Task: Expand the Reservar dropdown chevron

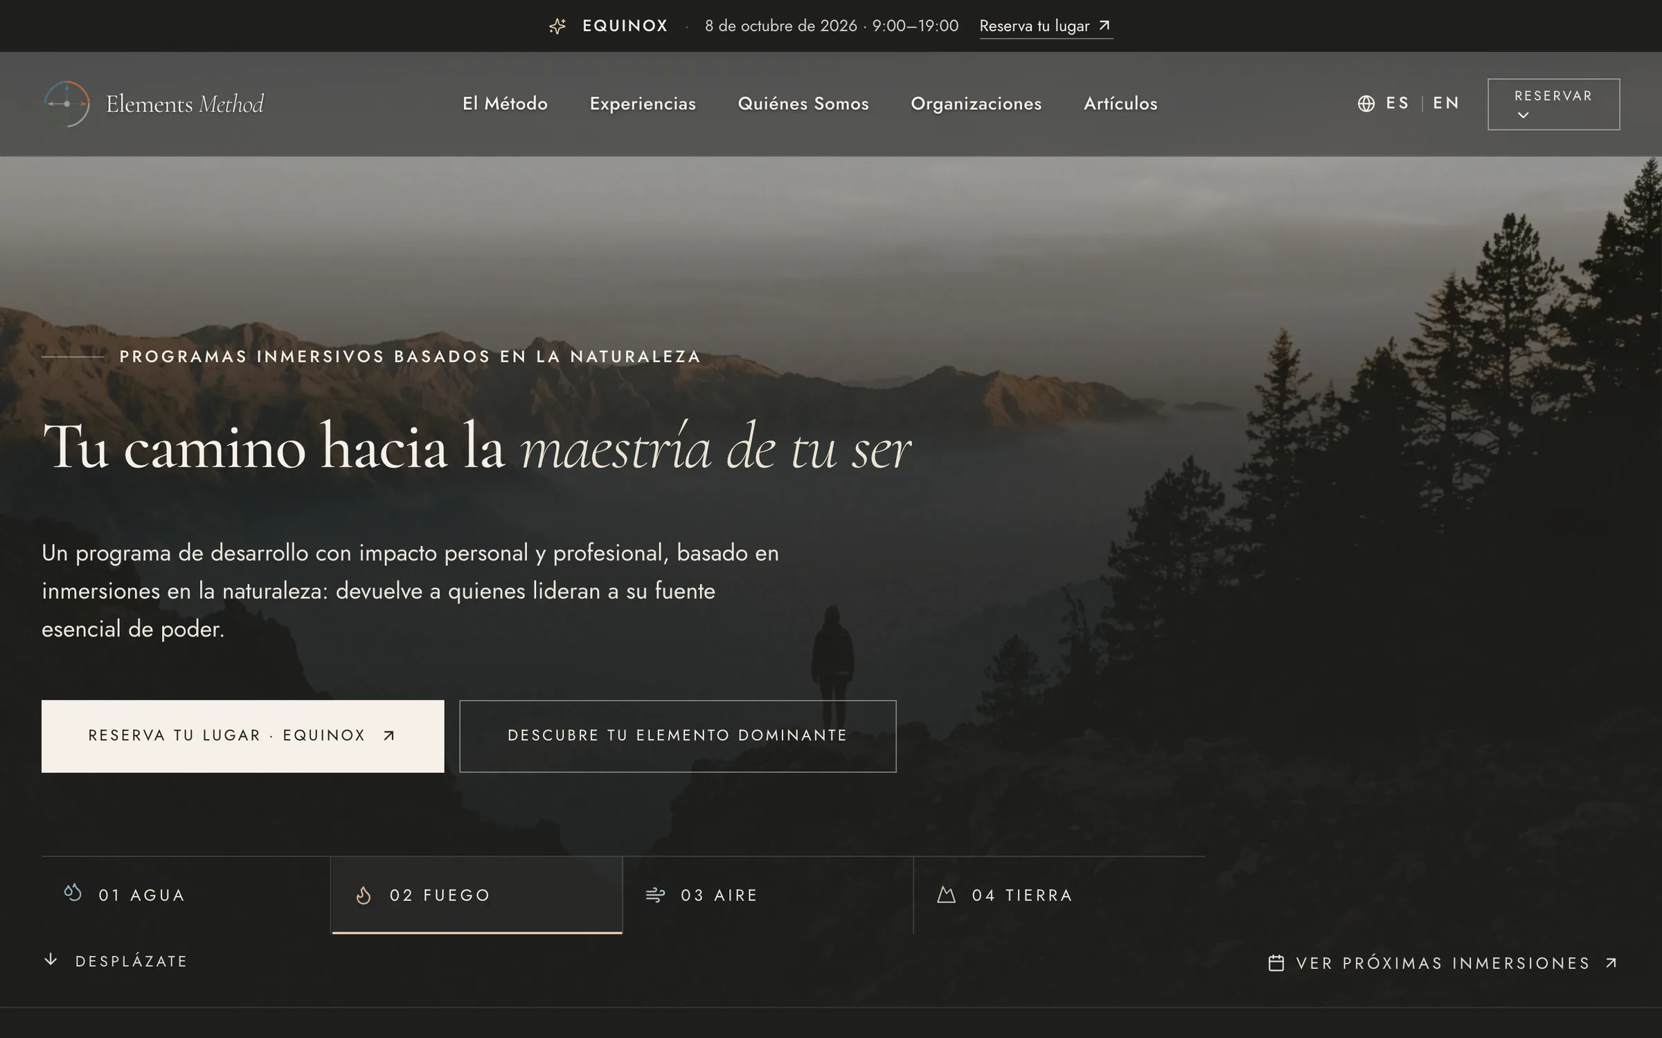Action: click(1523, 115)
